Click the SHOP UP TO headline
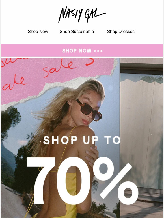The image size is (164, 218). [82, 140]
